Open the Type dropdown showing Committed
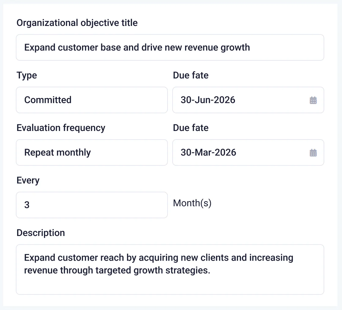Screen dimensions: 342x310 point(92,100)
